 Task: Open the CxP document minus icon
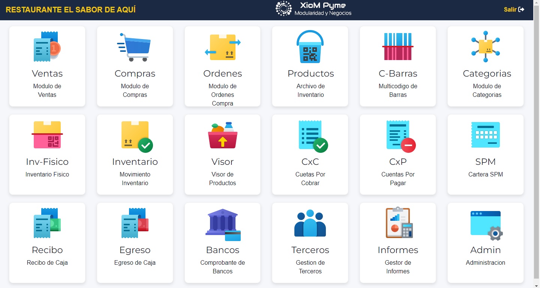[x=400, y=136]
